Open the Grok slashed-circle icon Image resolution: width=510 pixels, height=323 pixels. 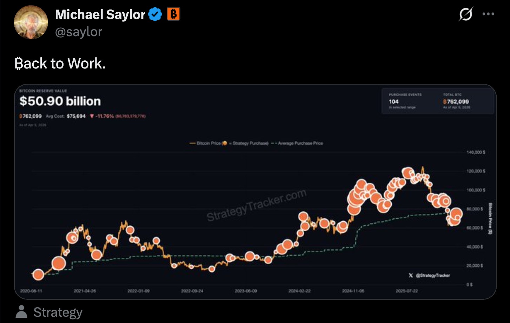(465, 14)
